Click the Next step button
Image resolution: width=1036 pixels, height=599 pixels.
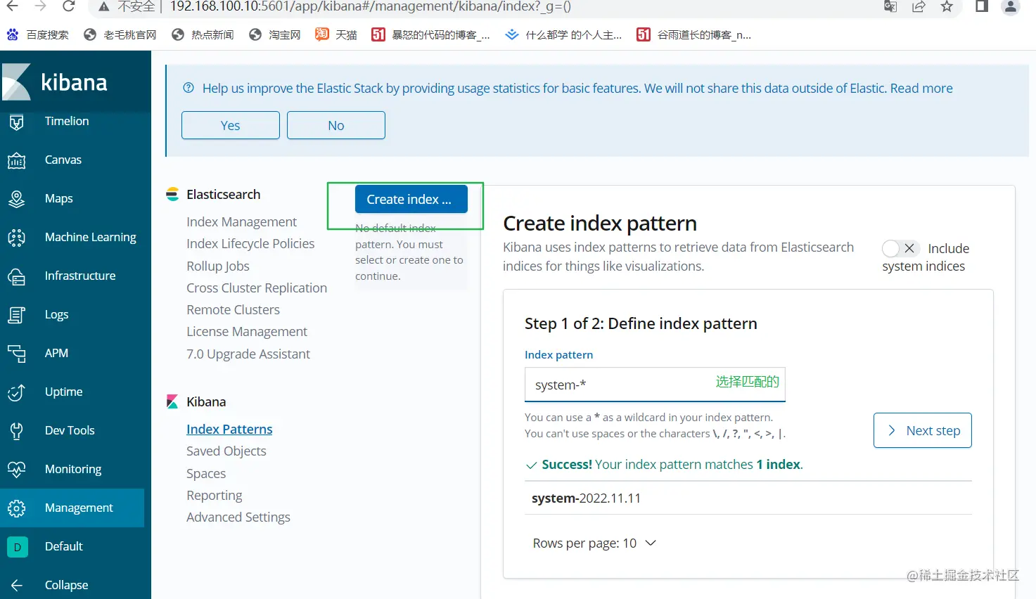click(x=923, y=430)
